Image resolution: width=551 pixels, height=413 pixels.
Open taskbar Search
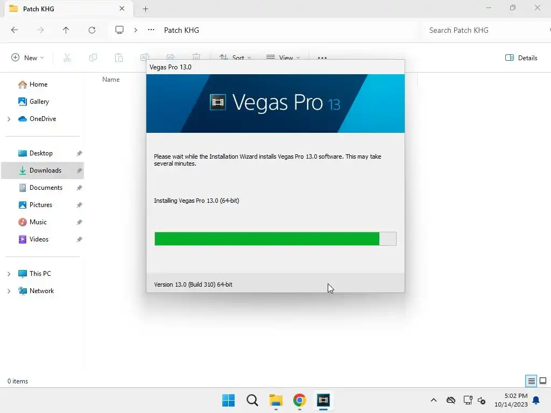coord(252,400)
